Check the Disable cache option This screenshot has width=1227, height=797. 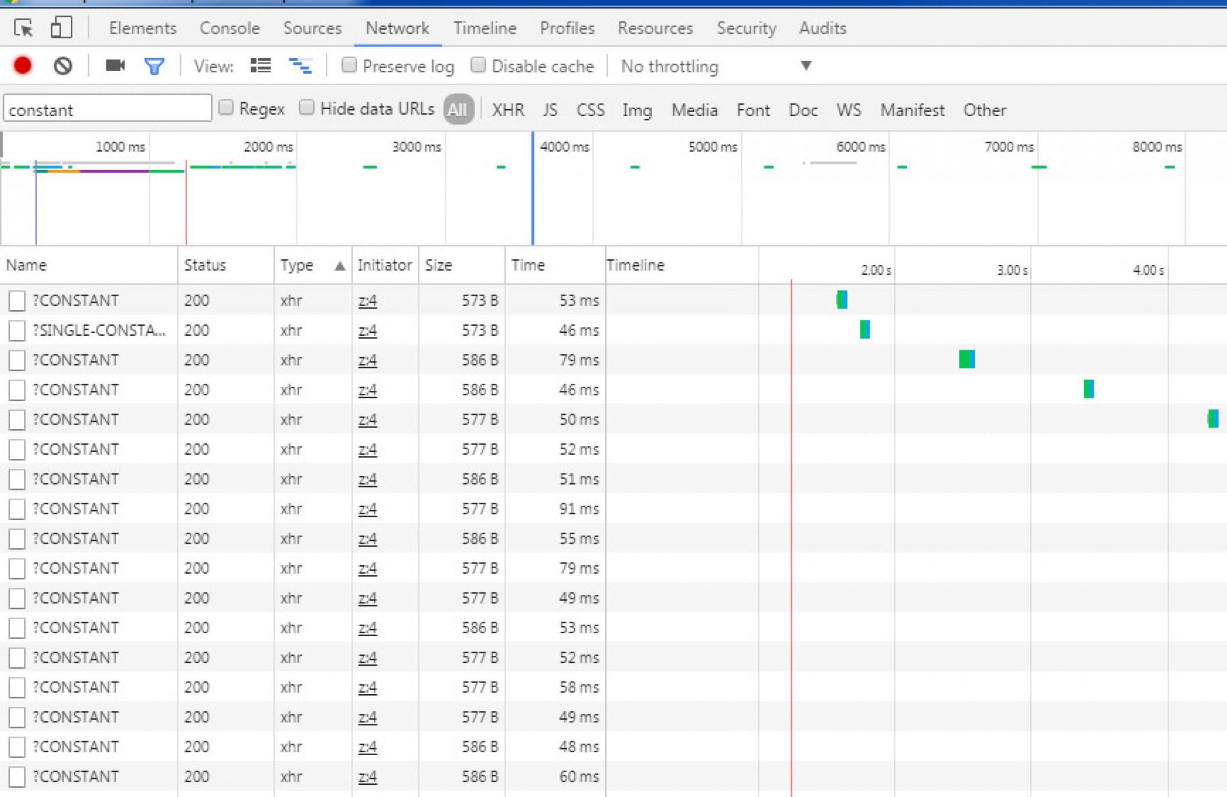(x=478, y=65)
